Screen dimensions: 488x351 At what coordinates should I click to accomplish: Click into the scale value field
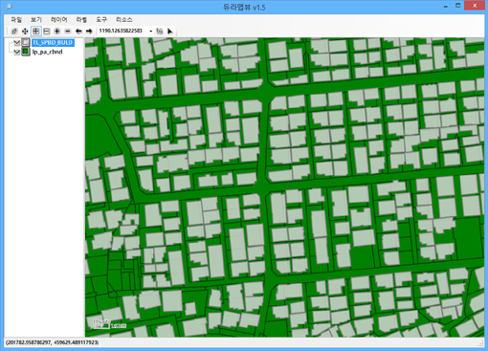pyautogui.click(x=122, y=31)
